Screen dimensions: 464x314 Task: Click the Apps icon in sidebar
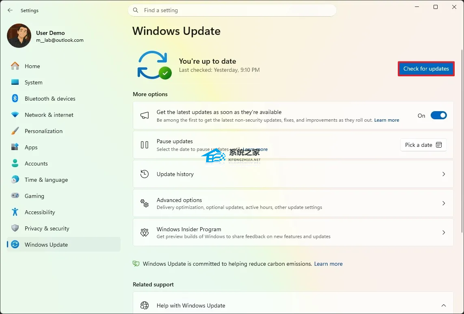pos(15,147)
